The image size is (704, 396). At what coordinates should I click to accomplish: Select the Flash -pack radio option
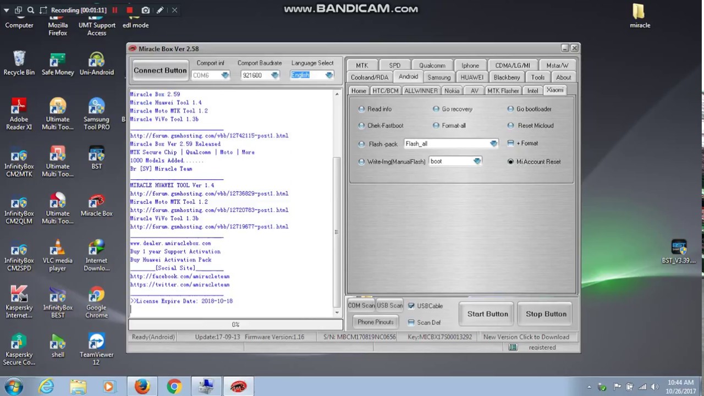click(361, 144)
